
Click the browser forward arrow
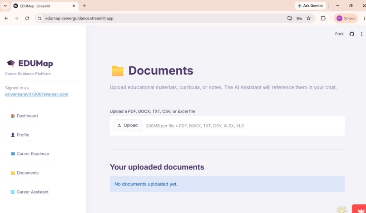[x=16, y=18]
